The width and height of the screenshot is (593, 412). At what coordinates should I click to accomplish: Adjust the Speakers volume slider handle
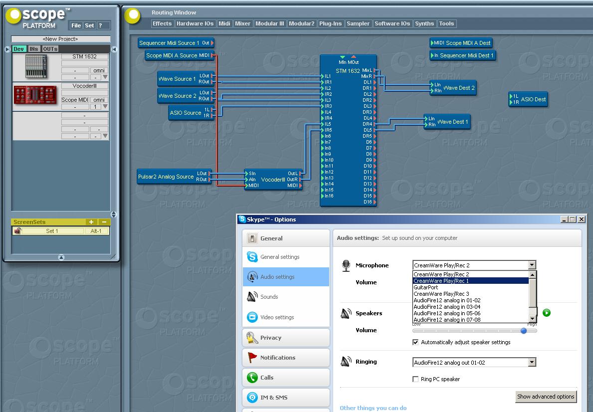click(523, 331)
